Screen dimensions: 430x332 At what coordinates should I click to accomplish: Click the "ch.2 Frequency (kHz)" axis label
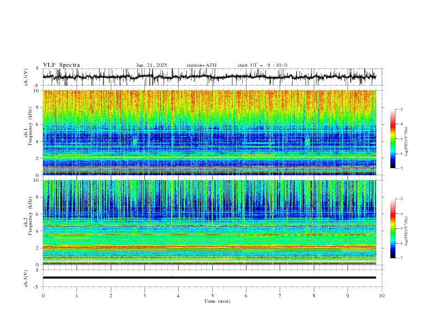point(28,216)
